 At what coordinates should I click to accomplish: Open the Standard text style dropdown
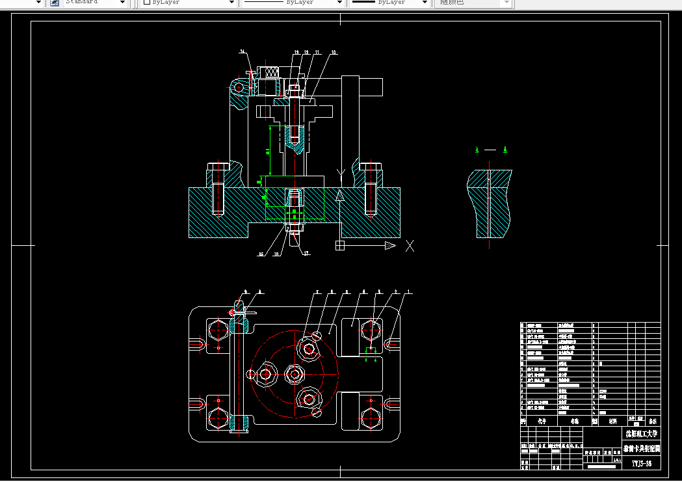(x=122, y=3)
